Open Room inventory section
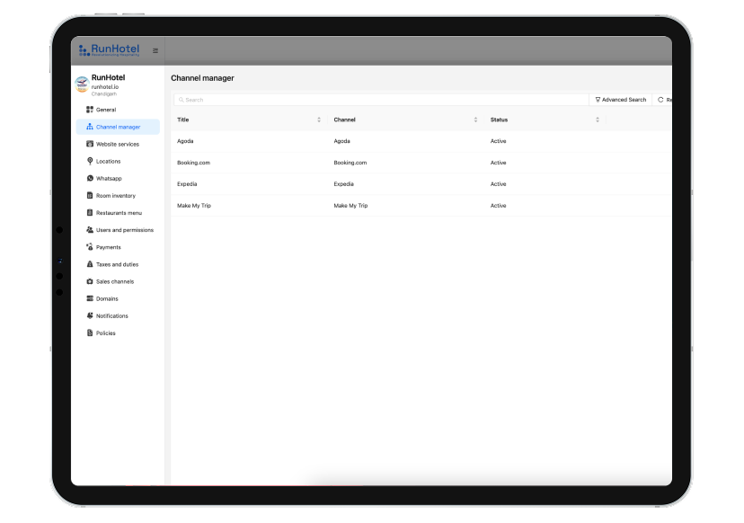This screenshot has height=523, width=744. (x=118, y=196)
